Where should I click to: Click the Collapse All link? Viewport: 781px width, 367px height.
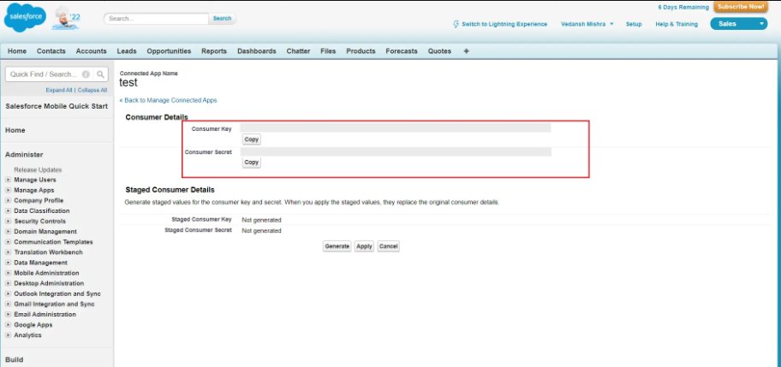click(92, 90)
